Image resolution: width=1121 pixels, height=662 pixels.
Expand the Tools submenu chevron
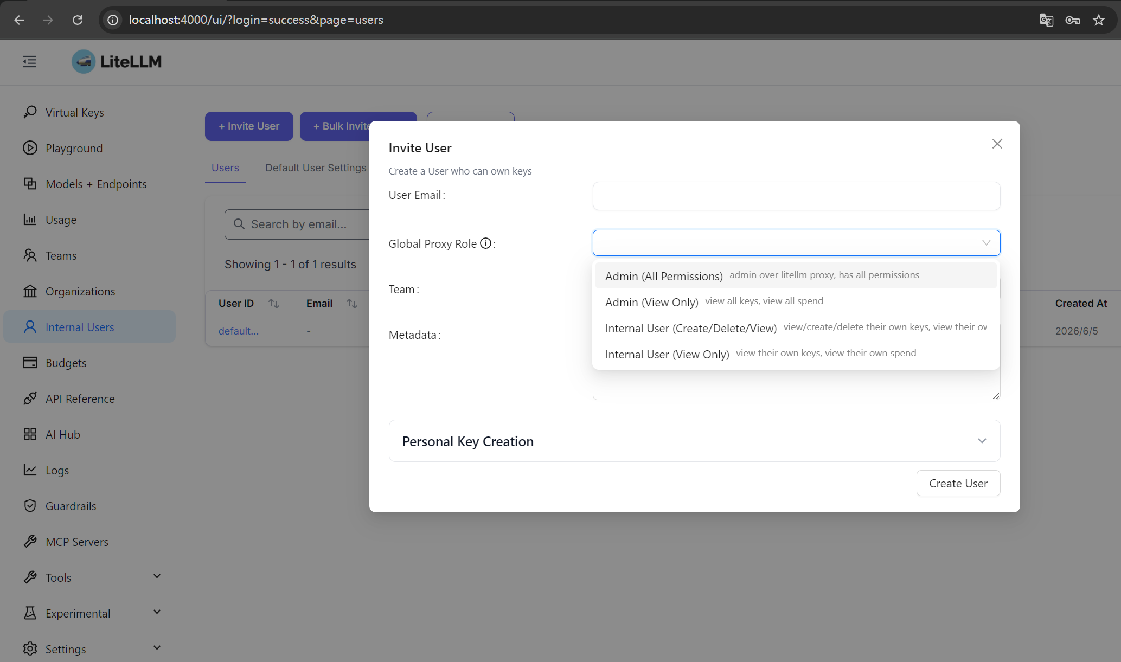pyautogui.click(x=157, y=576)
